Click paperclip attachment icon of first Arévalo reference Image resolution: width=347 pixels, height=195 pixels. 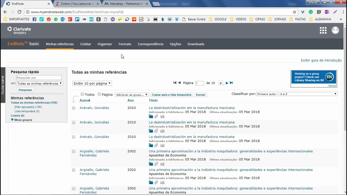pyautogui.click(x=156, y=116)
